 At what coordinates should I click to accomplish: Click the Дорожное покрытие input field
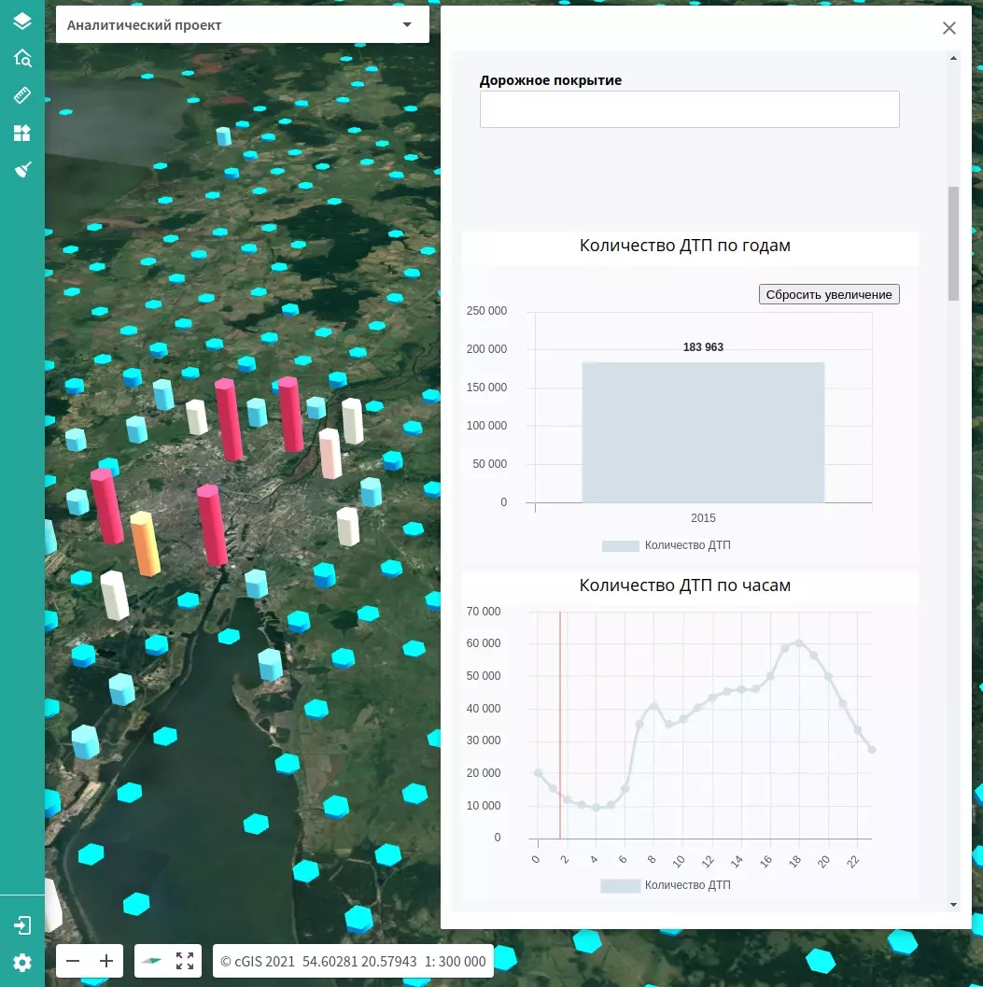point(689,109)
